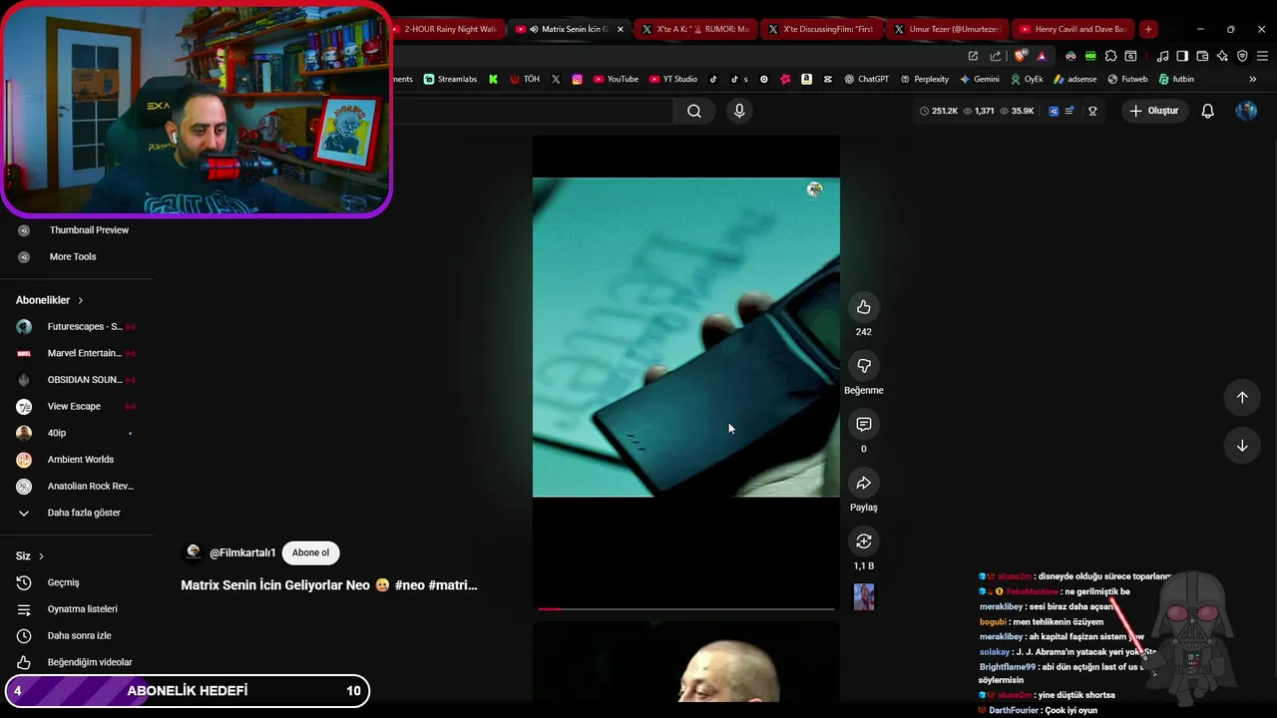1277x718 pixels.
Task: Open the Futurescapes subscription
Action: point(78,326)
